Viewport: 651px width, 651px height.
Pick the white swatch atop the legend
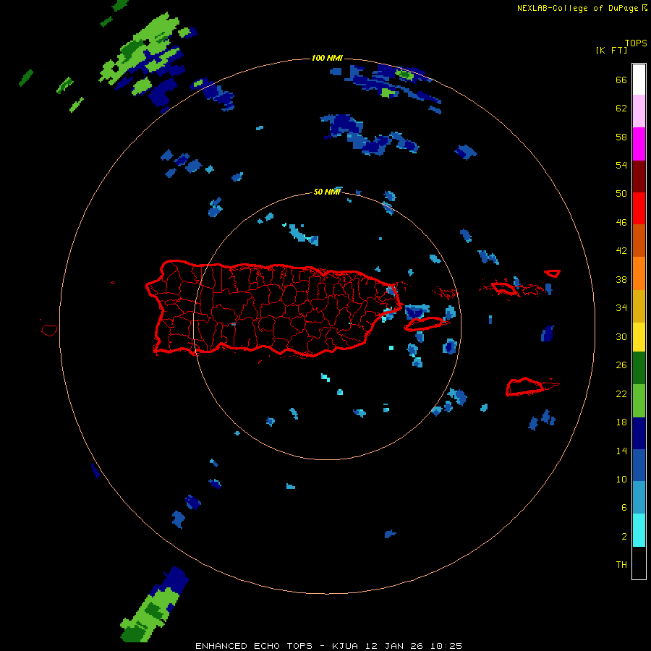click(x=639, y=80)
